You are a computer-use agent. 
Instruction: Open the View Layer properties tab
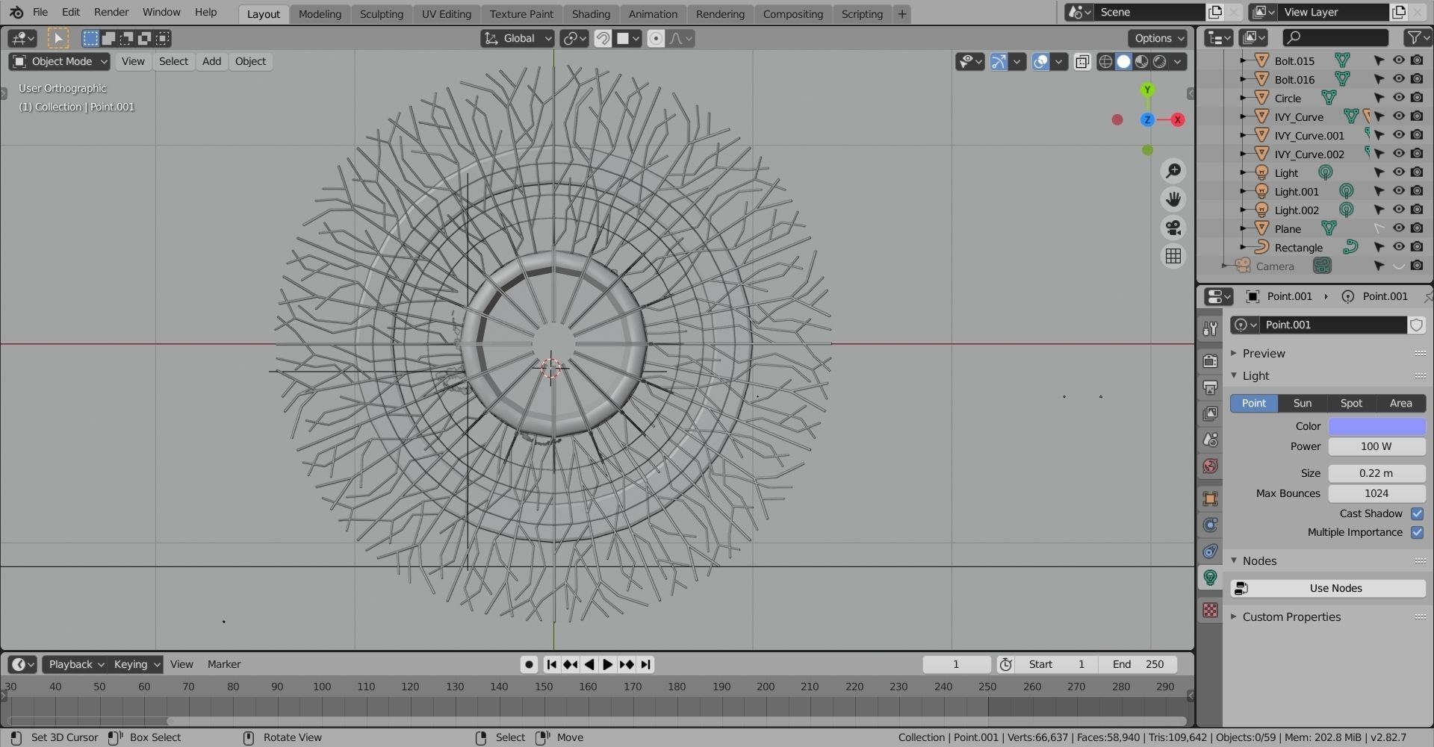click(x=1210, y=413)
